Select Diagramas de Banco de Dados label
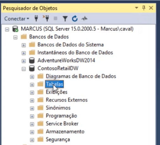Image resolution: width=160 pixels, height=145 pixels. point(81,76)
